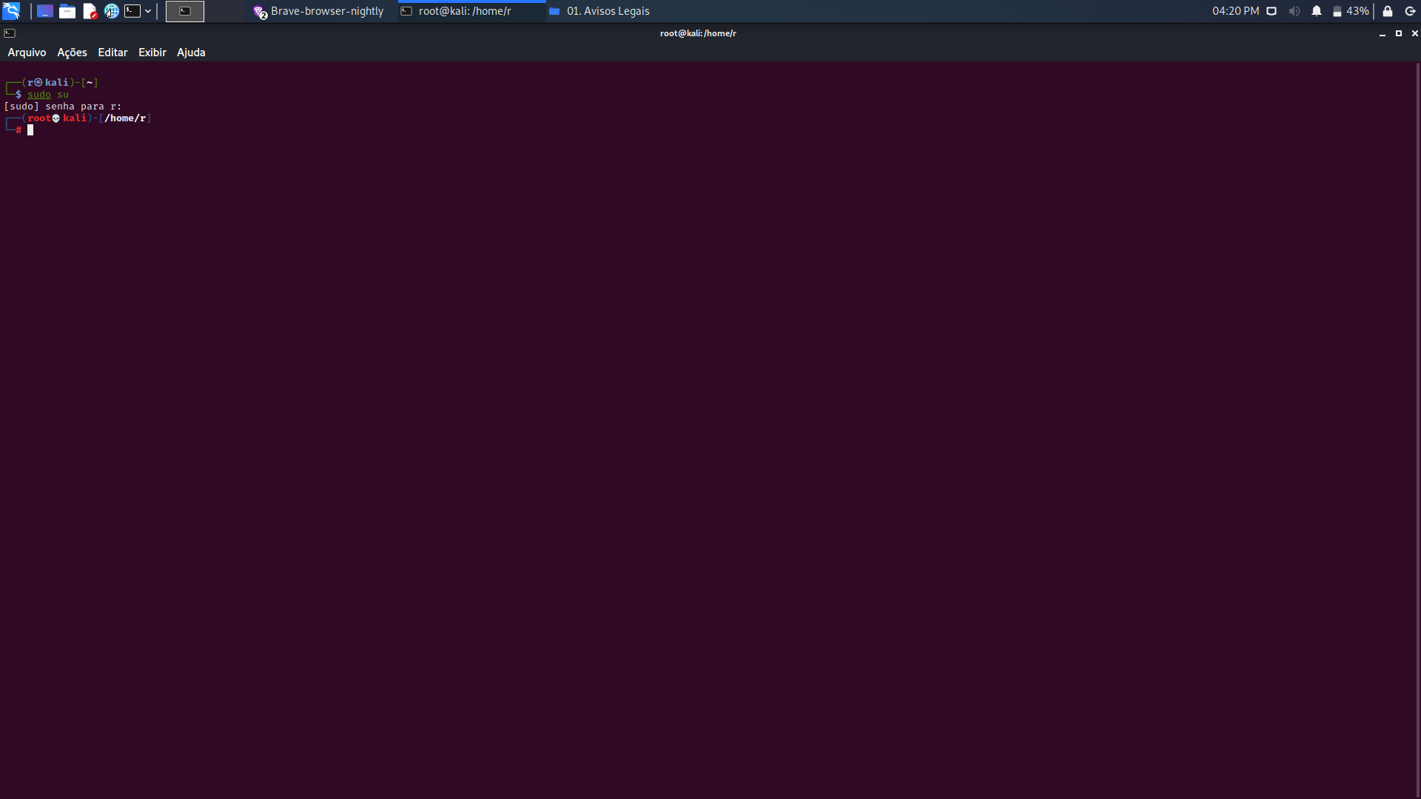
Task: Launch the terminal emulator panel icon
Action: (x=132, y=11)
